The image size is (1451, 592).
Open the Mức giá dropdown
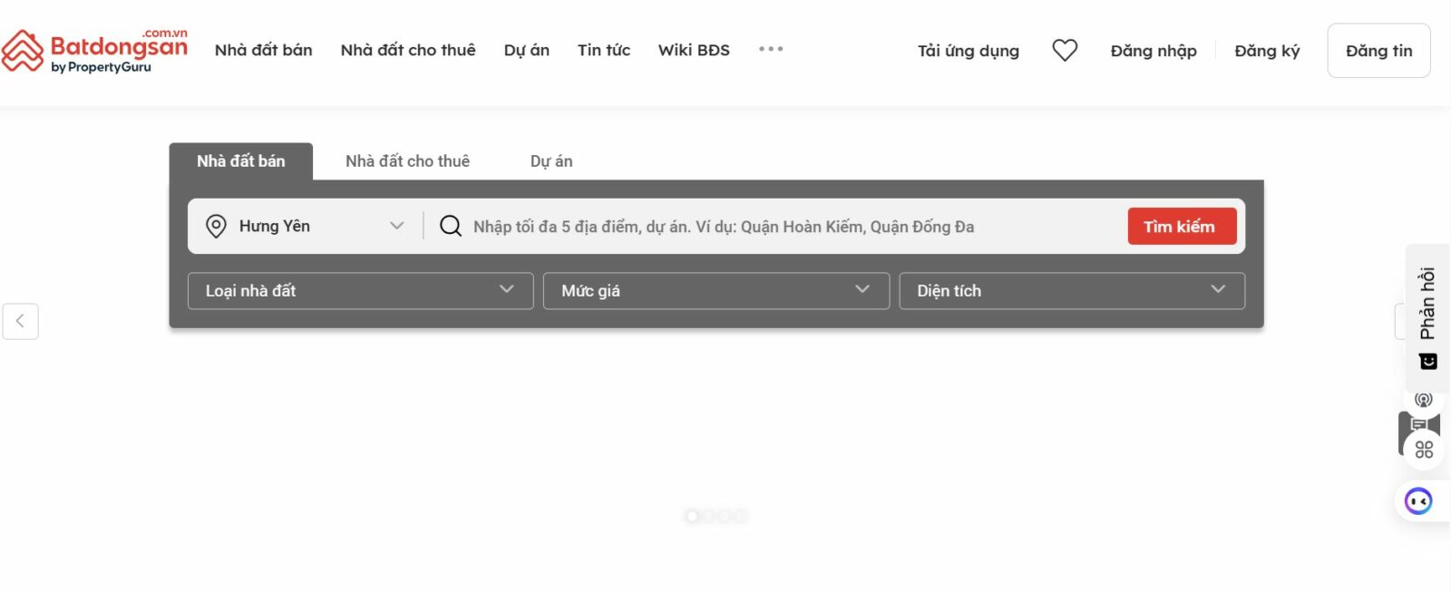(716, 291)
